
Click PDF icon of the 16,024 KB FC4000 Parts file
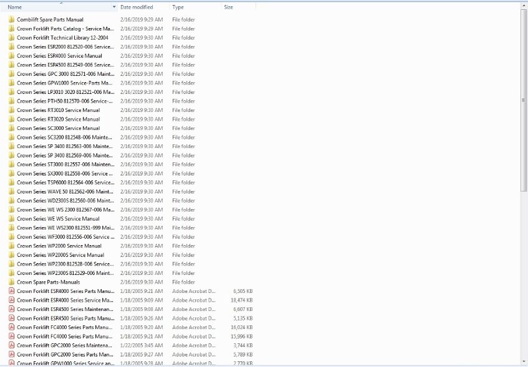click(11, 327)
